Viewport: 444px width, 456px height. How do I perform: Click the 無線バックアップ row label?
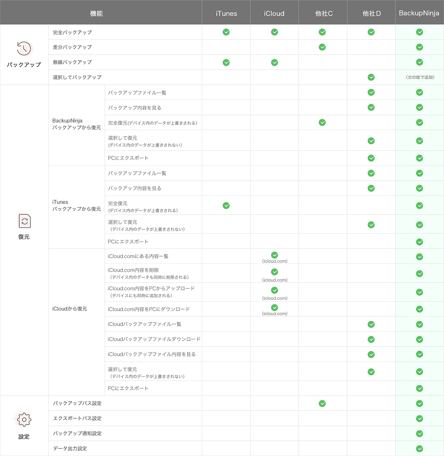[72, 62]
